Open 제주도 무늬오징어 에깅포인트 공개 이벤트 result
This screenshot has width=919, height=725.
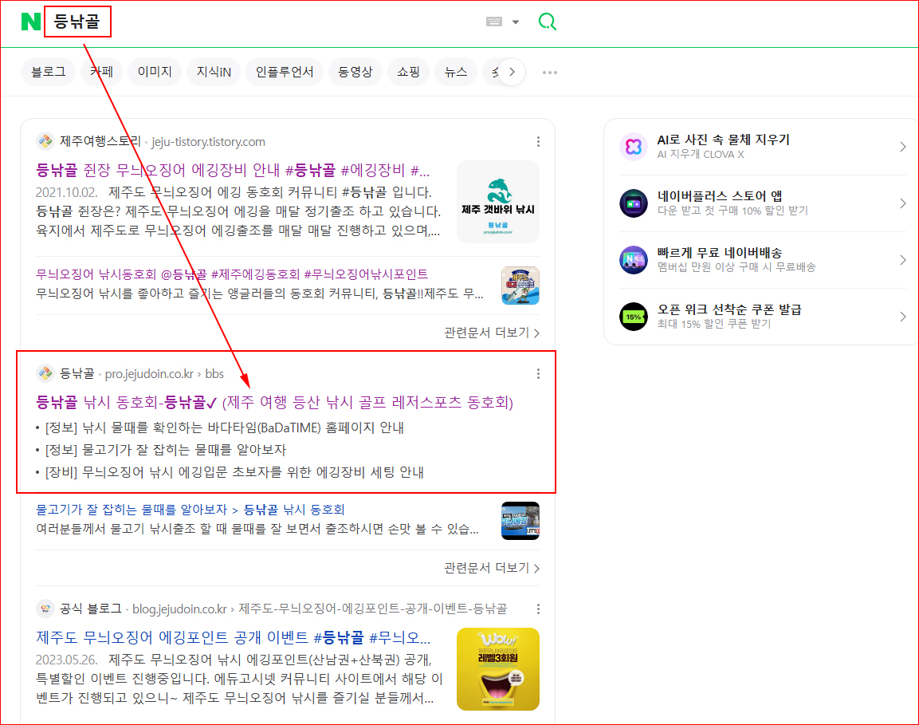click(x=234, y=637)
